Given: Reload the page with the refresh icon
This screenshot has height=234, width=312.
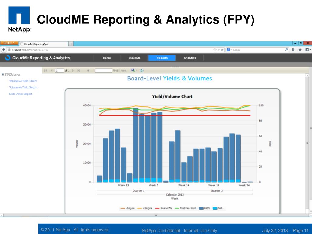Looking at the screenshot, I should pyautogui.click(x=222, y=50).
